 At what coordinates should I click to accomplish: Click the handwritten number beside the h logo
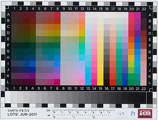121,114
